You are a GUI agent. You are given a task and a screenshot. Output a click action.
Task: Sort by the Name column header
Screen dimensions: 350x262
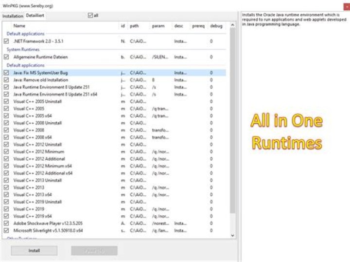pos(19,26)
